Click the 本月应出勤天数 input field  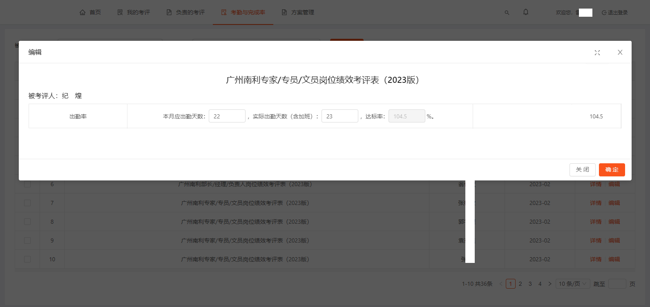(x=227, y=116)
